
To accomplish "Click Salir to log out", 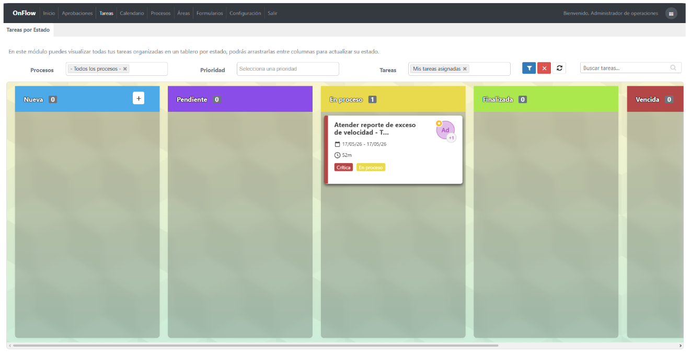I will coord(272,14).
